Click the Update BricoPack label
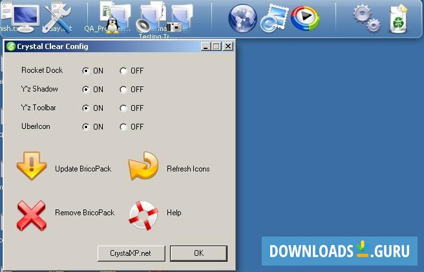Image resolution: width=424 pixels, height=272 pixels. 83,169
